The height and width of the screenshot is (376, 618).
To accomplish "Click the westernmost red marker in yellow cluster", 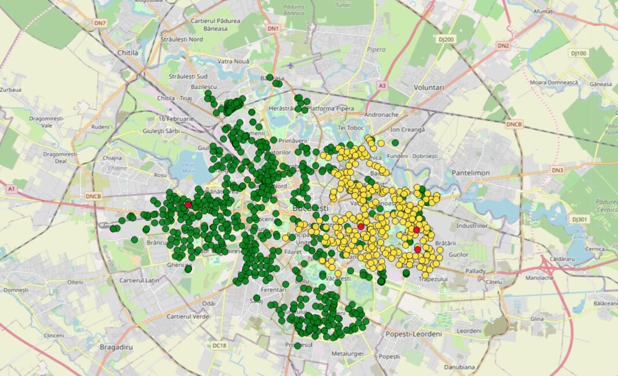I will click(361, 226).
